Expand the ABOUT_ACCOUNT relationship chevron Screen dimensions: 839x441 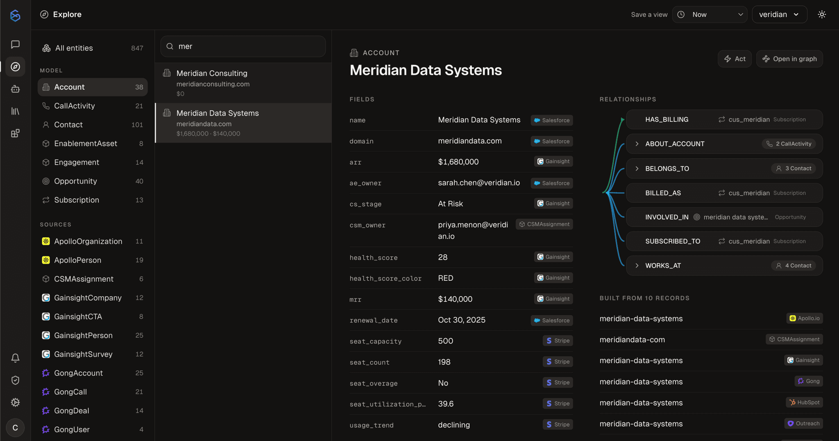pyautogui.click(x=637, y=144)
